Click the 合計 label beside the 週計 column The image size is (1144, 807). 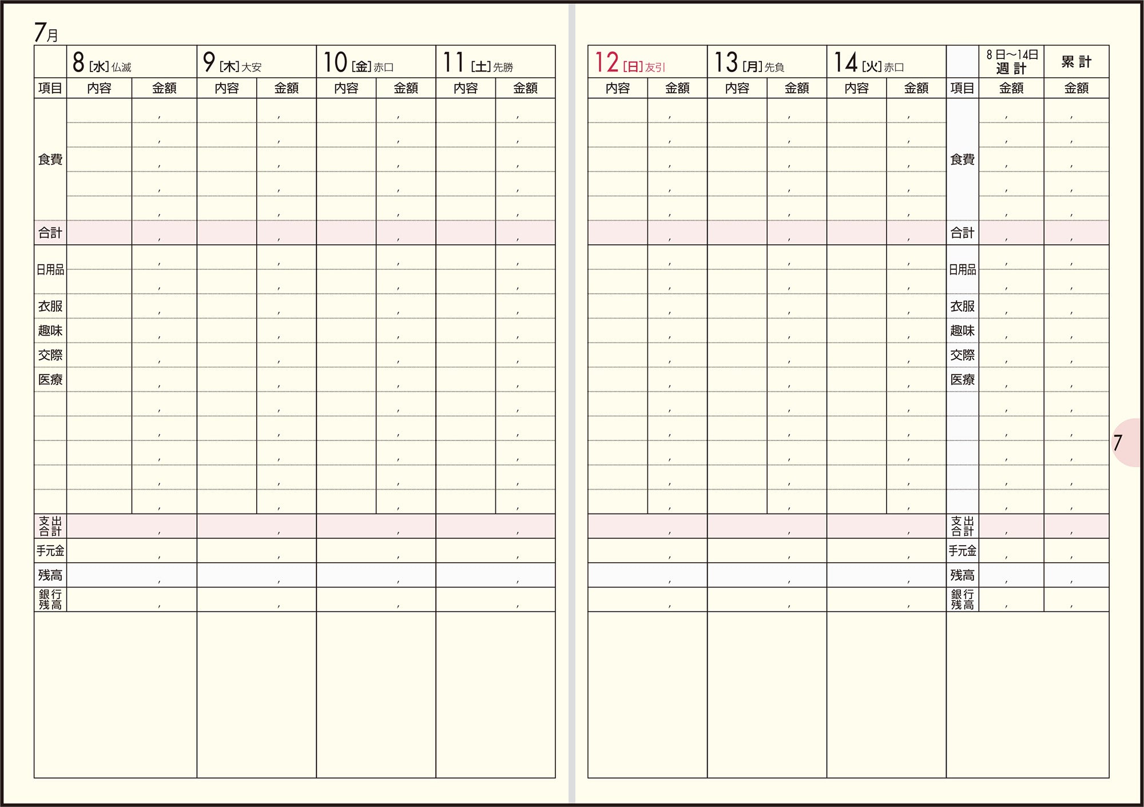coord(962,233)
